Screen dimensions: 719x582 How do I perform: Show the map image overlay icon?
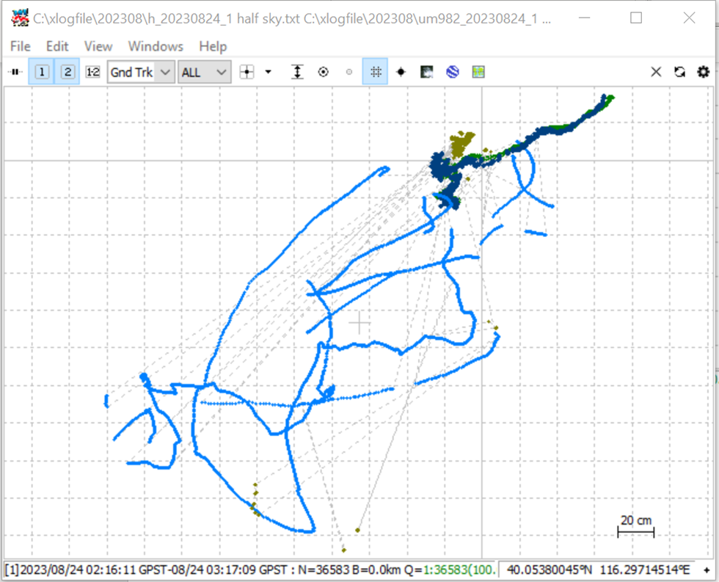pos(426,72)
